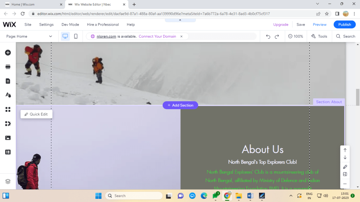
Task: Open the Media image icon in sidebar
Action: [8, 138]
